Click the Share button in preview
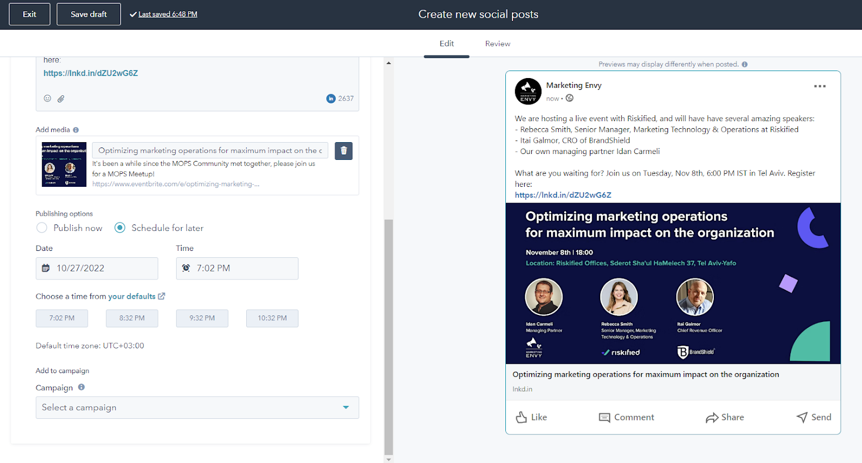862x463 pixels. [x=725, y=417]
